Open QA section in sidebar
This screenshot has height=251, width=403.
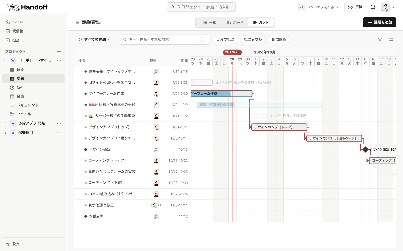pyautogui.click(x=33, y=87)
